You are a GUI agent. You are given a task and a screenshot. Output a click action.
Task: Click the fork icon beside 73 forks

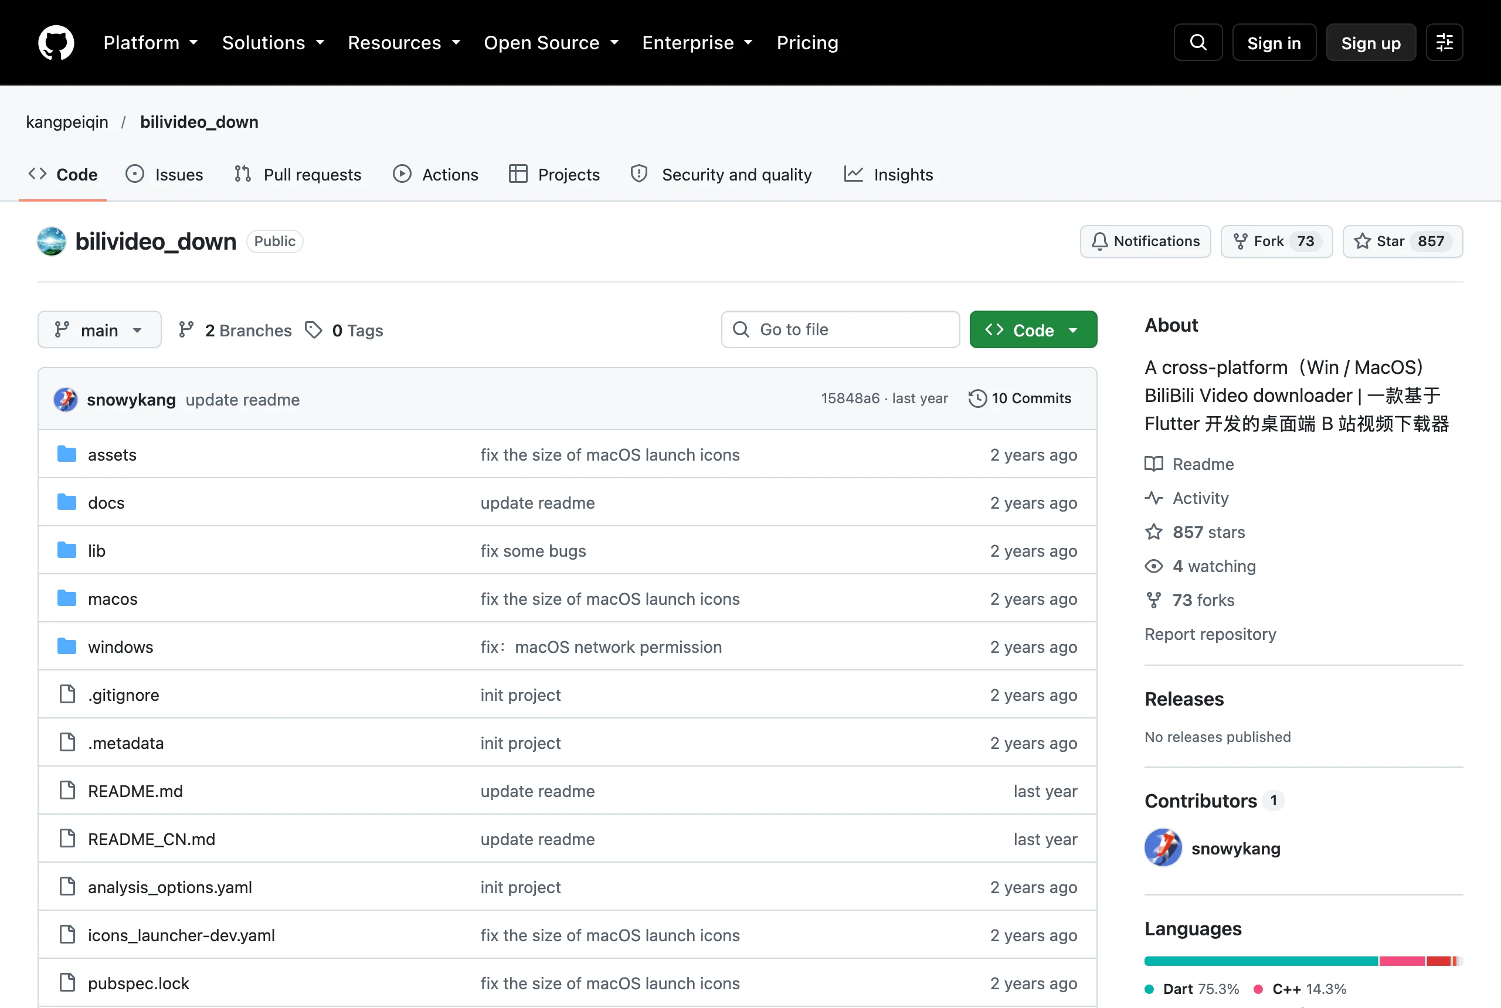pos(1154,600)
